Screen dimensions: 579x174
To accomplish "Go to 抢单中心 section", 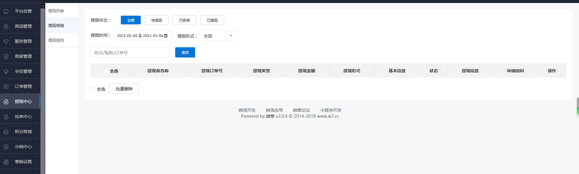I will click(20, 116).
